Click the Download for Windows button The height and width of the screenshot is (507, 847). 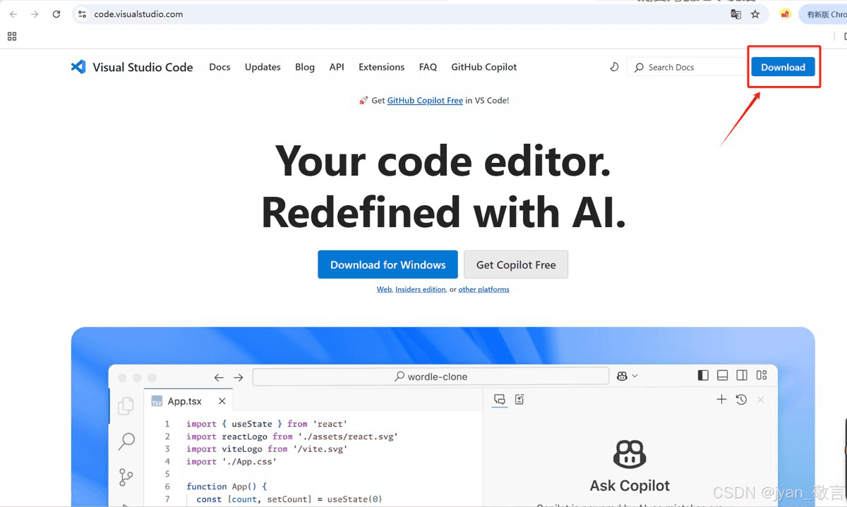(388, 264)
